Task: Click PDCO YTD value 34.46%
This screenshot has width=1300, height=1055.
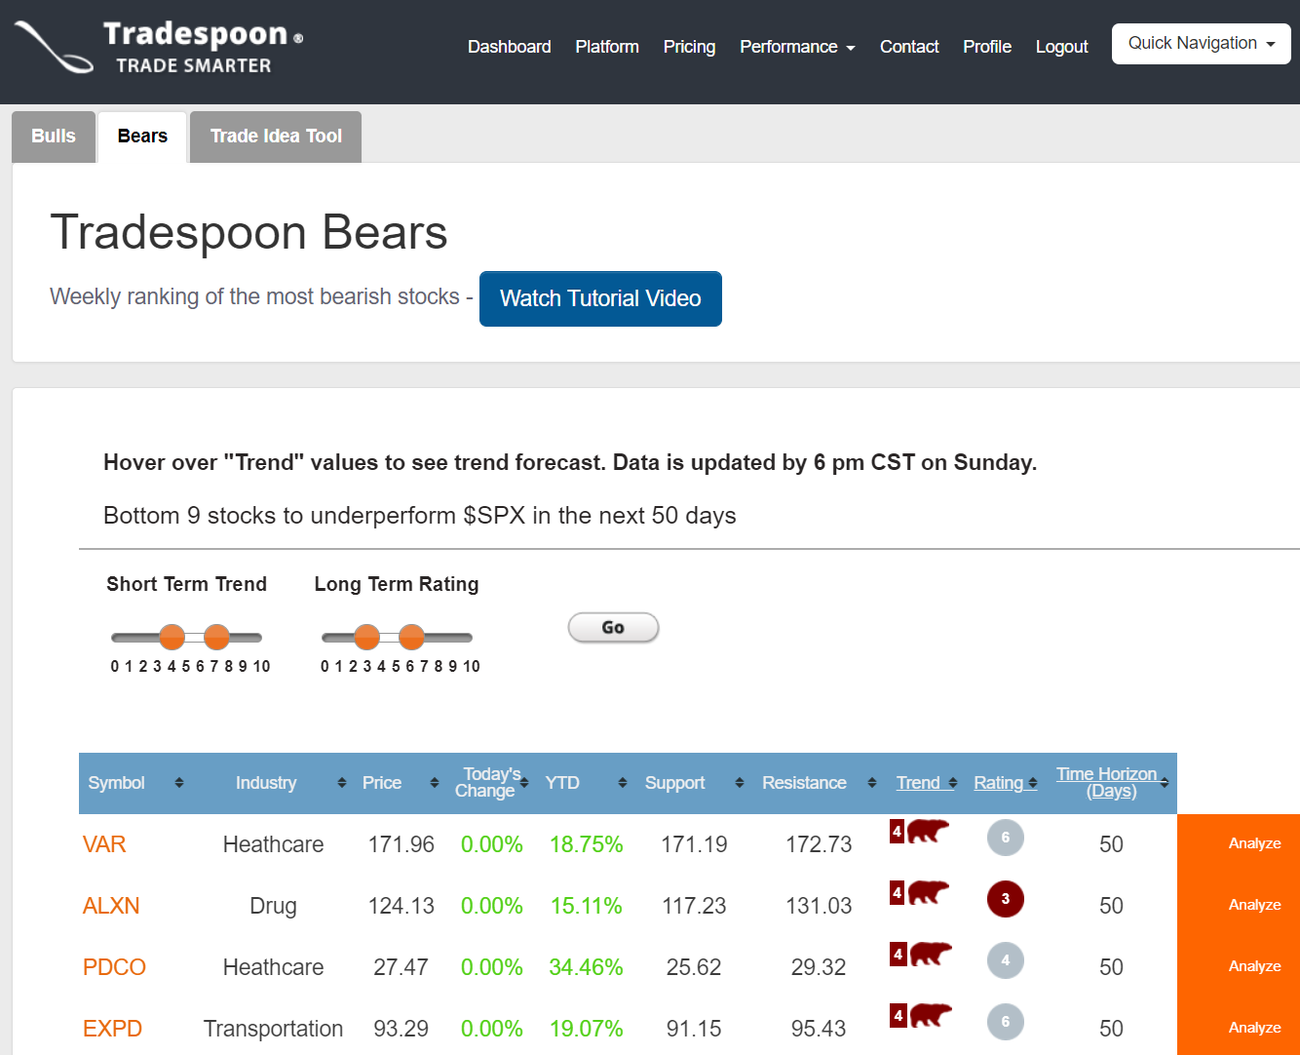Action: coord(586,967)
